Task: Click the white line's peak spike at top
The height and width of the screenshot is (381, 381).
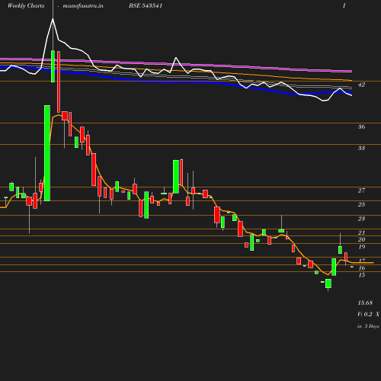Action: [53, 19]
